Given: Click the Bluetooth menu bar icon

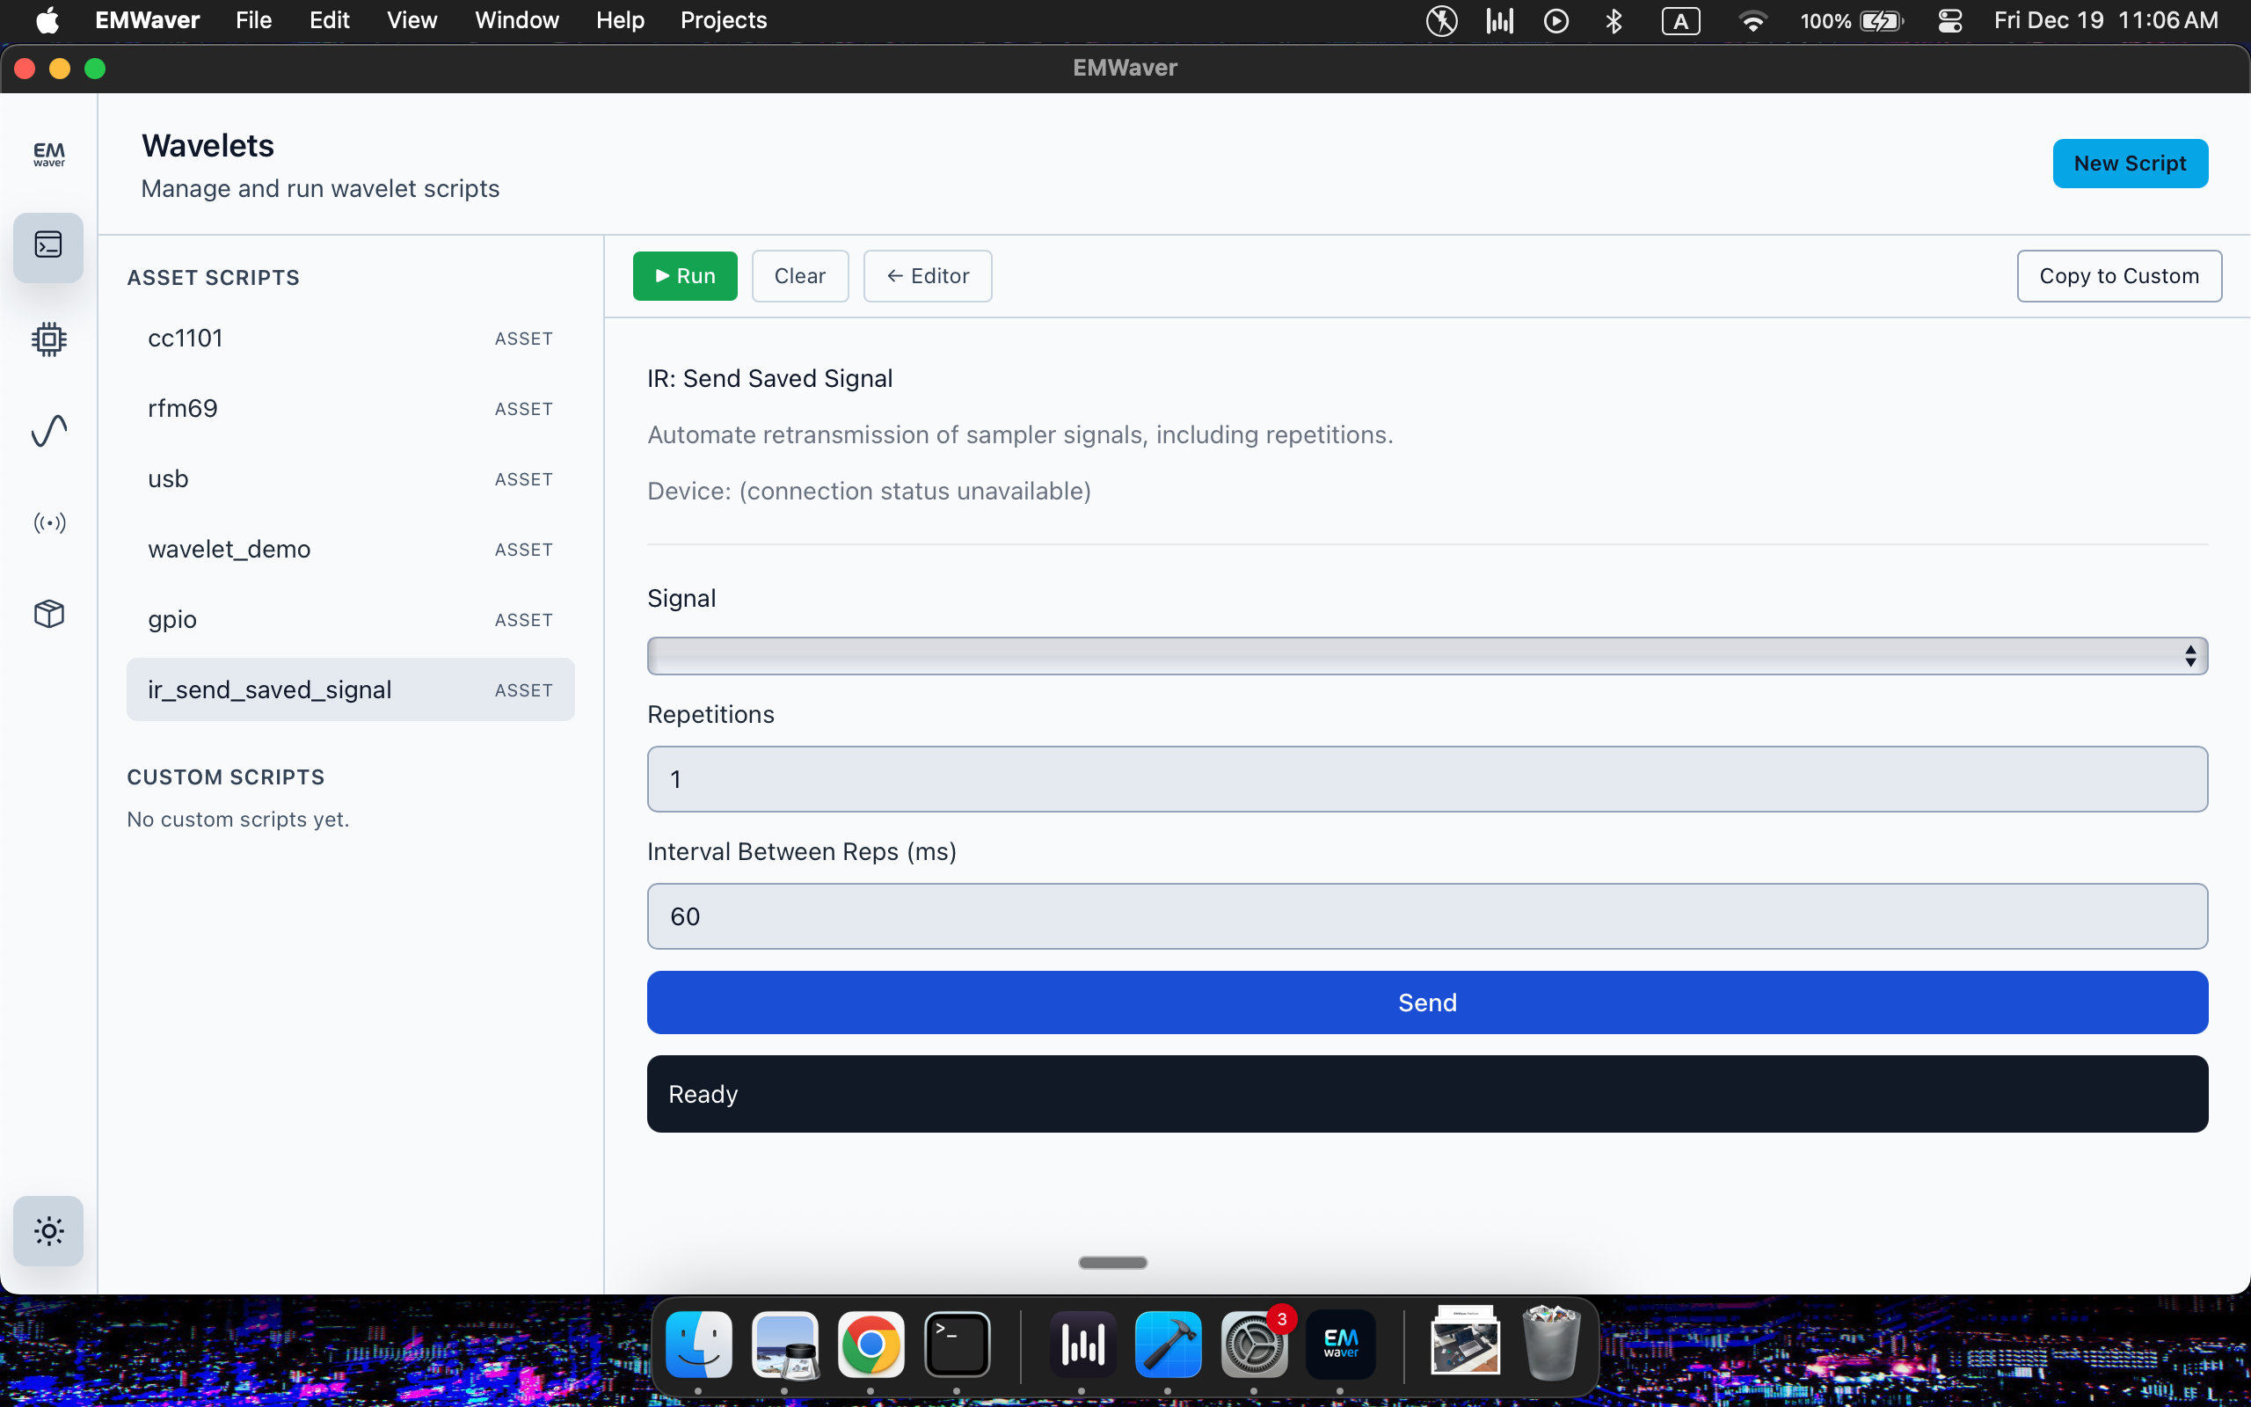Looking at the screenshot, I should [x=1614, y=20].
